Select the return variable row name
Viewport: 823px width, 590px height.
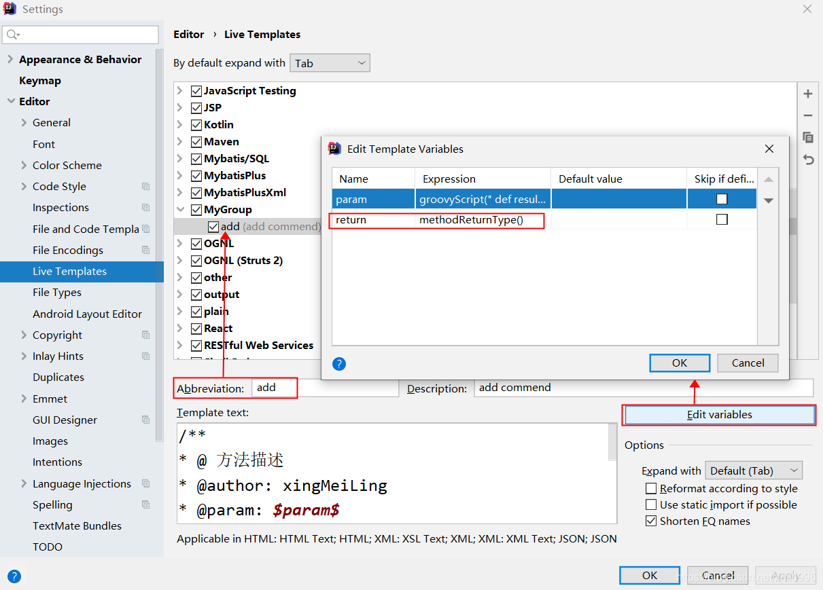[351, 220]
